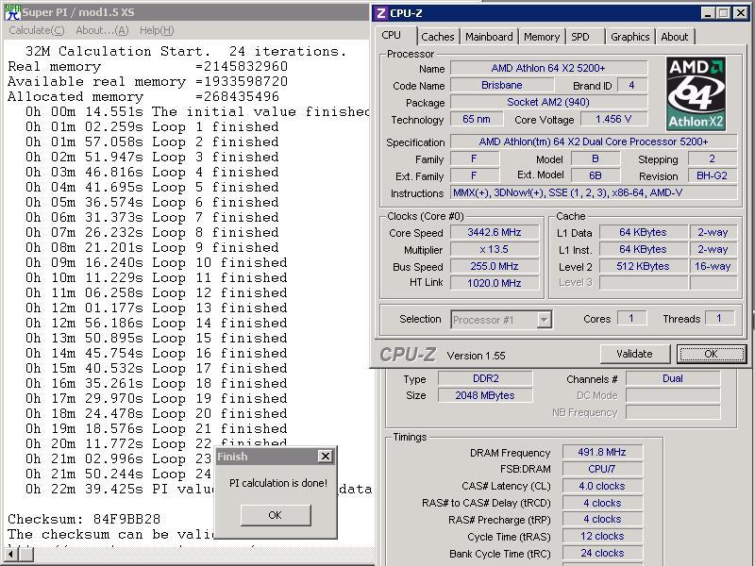Click the Loop 21 finished line

point(157,429)
